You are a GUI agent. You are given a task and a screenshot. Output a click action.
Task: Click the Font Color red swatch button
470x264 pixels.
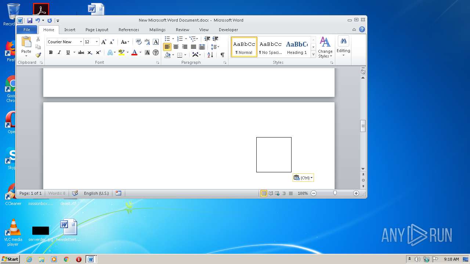click(x=134, y=52)
